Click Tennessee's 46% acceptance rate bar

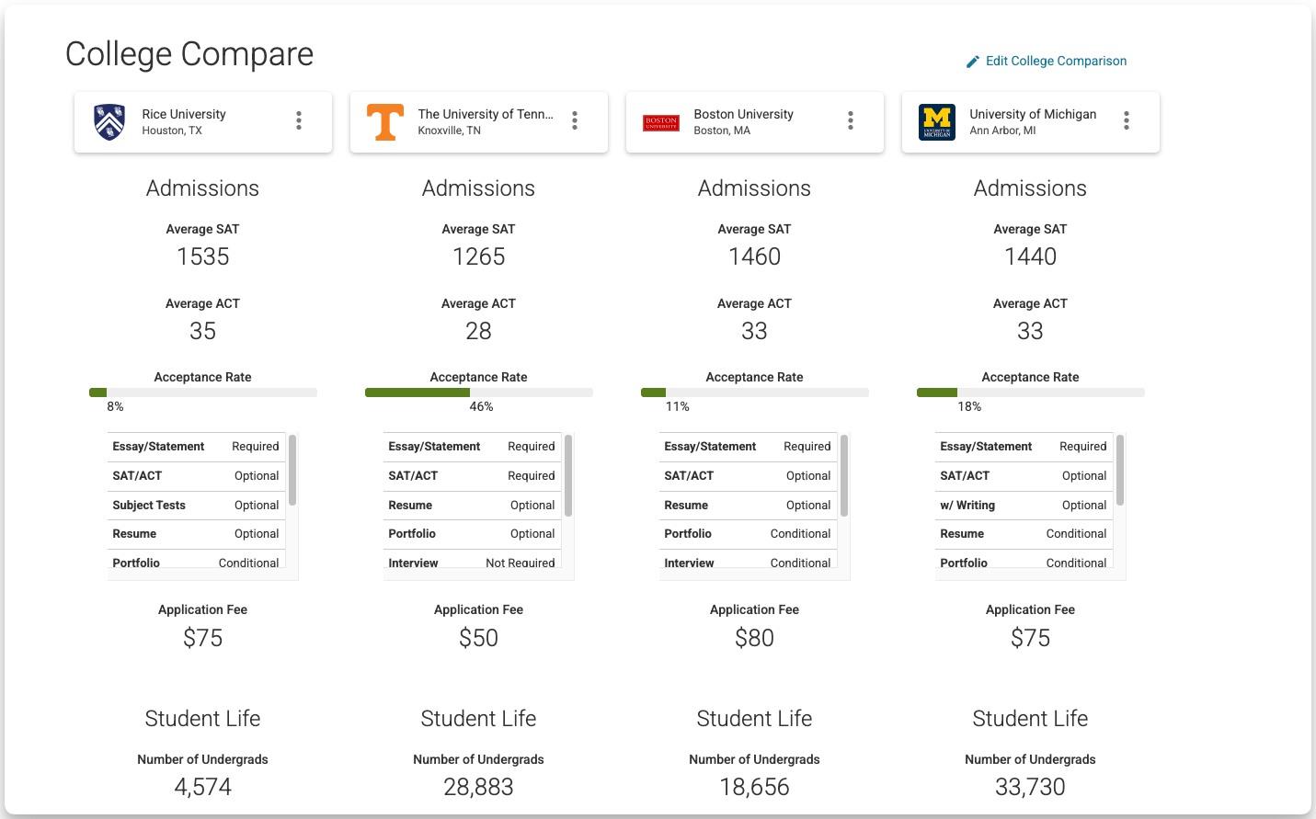tap(479, 392)
